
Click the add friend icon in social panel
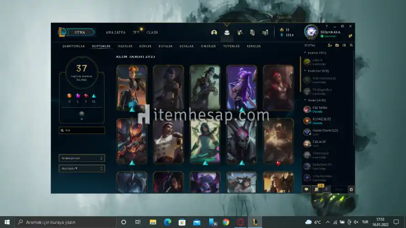[330, 46]
